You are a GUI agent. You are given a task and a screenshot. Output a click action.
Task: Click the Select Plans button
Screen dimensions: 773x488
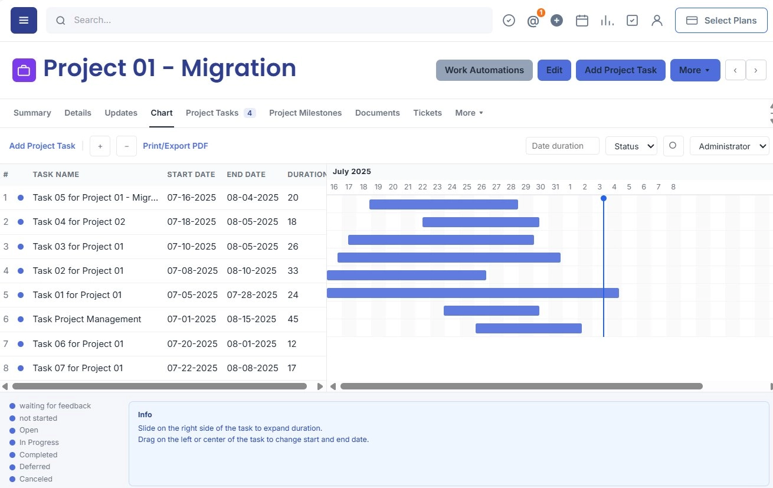tap(721, 21)
